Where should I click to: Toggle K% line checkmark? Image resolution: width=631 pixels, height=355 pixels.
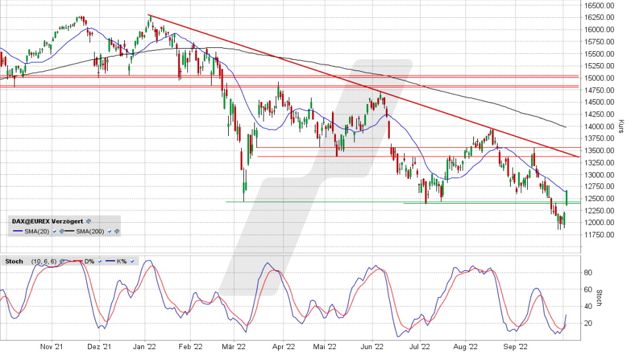pyautogui.click(x=132, y=261)
